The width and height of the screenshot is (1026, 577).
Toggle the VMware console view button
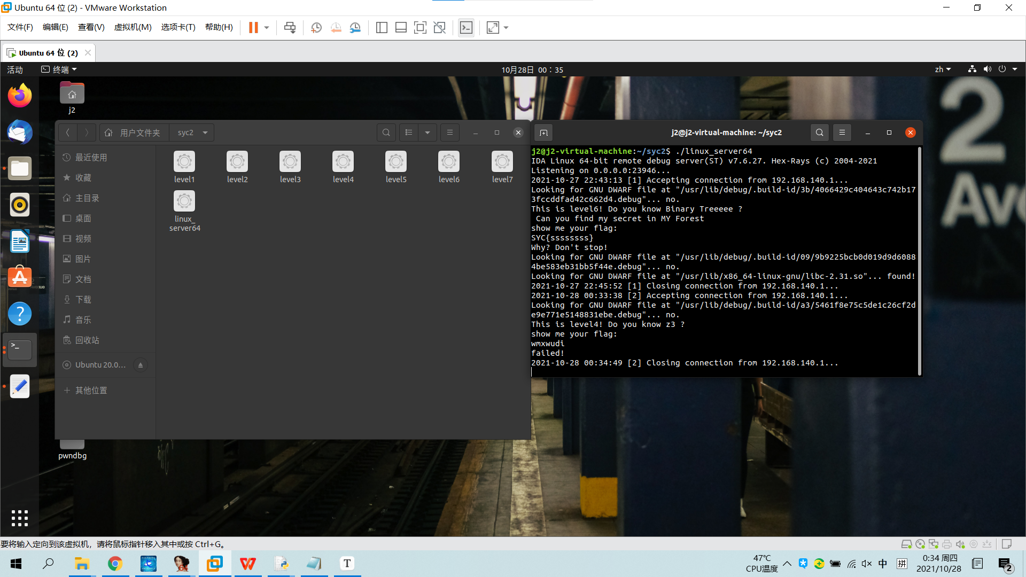click(466, 28)
